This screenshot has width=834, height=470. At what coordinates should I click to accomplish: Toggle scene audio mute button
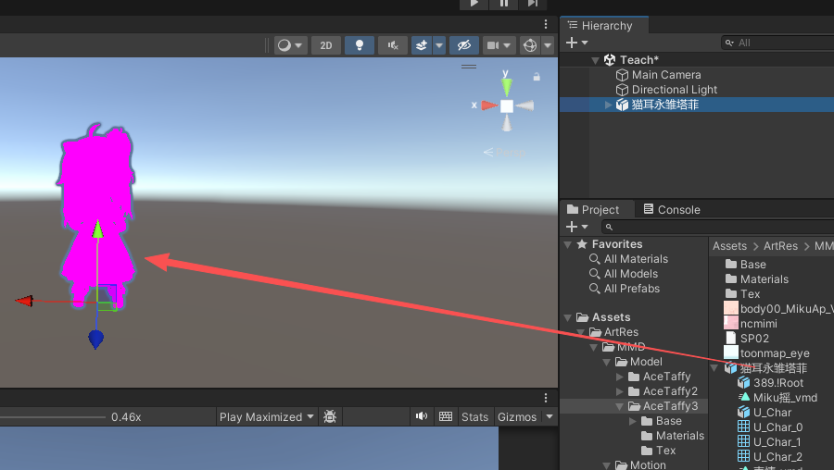click(x=393, y=45)
